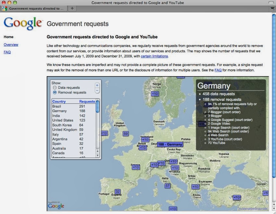The image size is (276, 214).
Task: Click the 188 - Germany map marker
Action: click(x=170, y=144)
